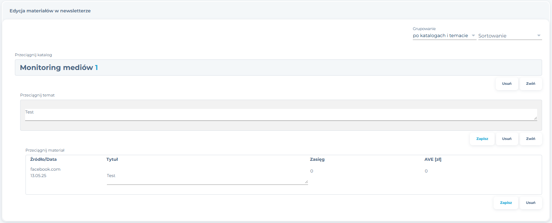Click the AVE [zł] column header
Image resolution: width=552 pixels, height=223 pixels.
[x=433, y=159]
